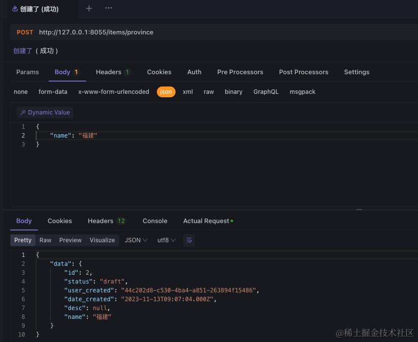Switch response view to Preview

pos(70,240)
